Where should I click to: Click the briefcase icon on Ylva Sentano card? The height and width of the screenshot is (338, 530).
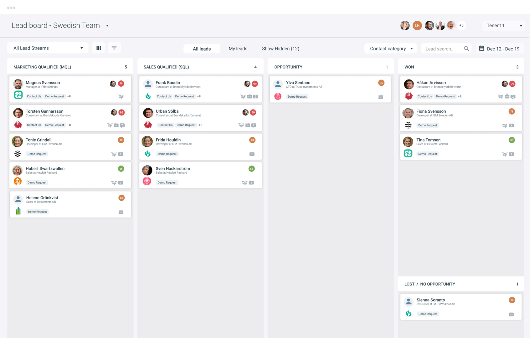tap(381, 97)
